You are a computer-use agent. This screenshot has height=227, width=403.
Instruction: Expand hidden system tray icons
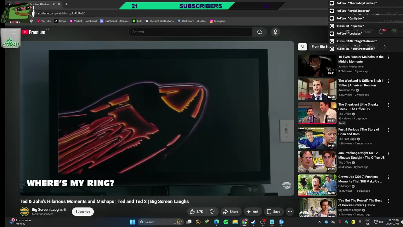point(320,222)
